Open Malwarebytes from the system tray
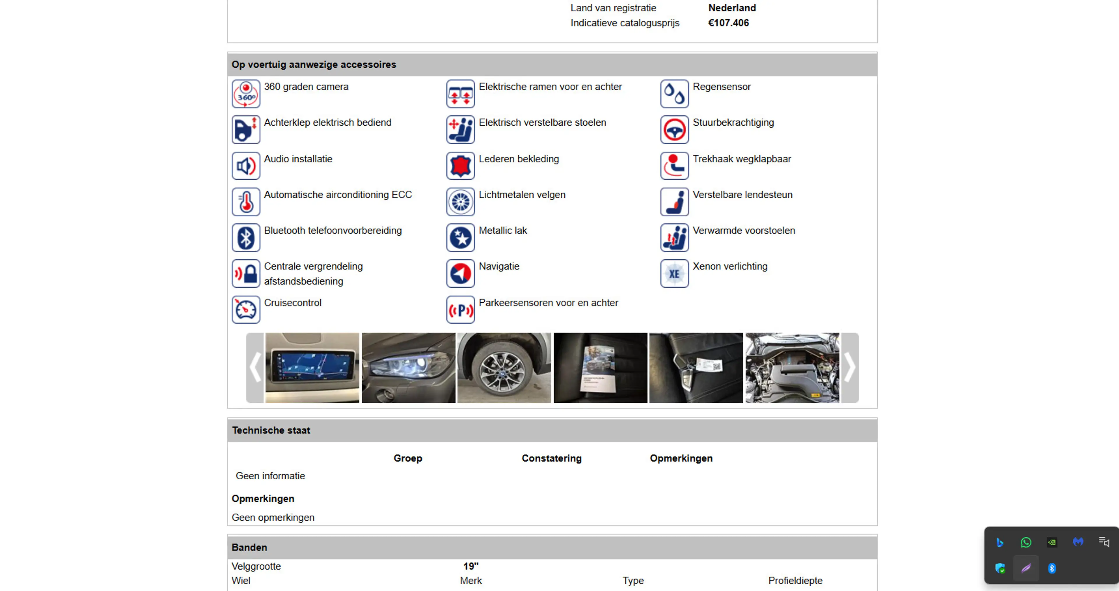 click(1078, 542)
